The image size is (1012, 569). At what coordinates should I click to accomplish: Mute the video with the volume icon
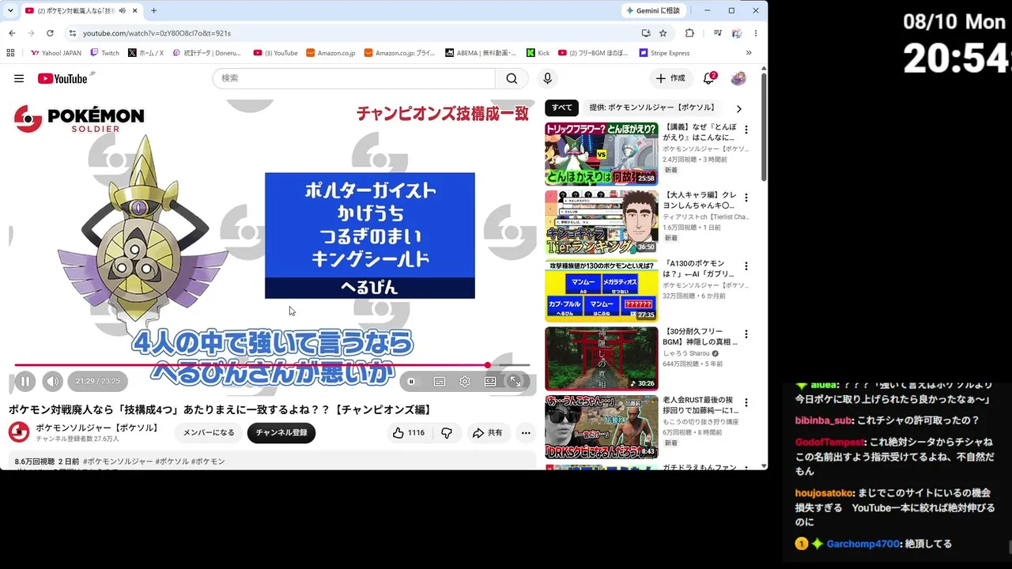(x=52, y=382)
